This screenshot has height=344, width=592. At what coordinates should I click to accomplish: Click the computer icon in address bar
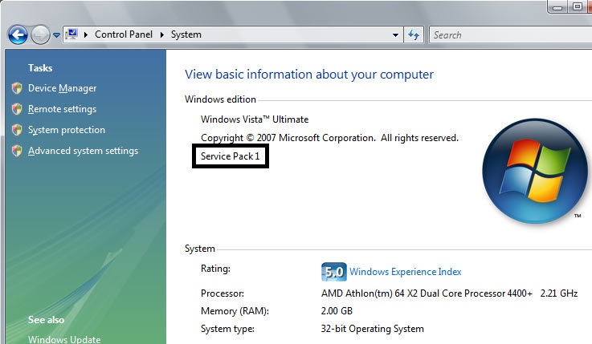coord(71,34)
